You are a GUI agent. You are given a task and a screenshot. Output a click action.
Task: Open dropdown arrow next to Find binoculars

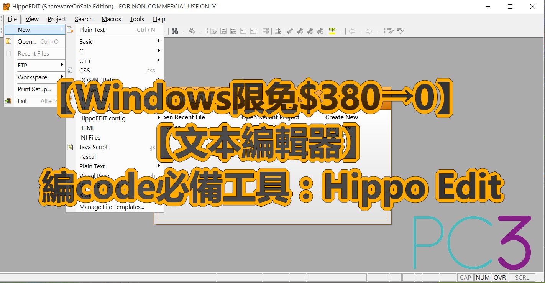click(x=184, y=31)
